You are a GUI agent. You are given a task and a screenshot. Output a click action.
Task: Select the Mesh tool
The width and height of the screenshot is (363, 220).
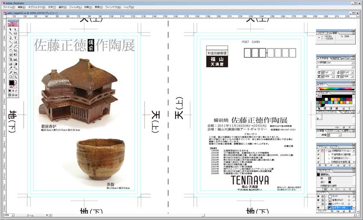pyautogui.click(x=10, y=64)
